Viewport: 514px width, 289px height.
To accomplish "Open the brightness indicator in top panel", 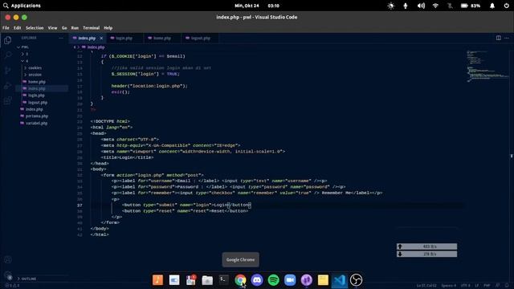I will click(391, 6).
